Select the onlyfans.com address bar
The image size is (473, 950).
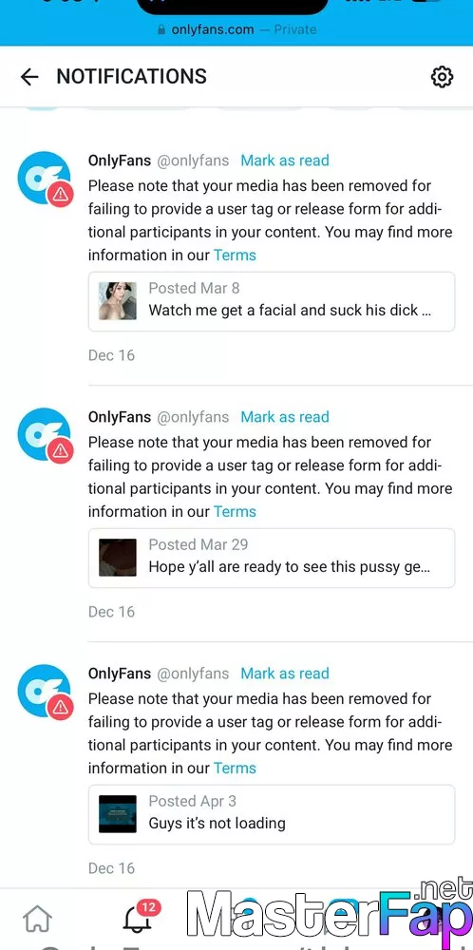[236, 29]
